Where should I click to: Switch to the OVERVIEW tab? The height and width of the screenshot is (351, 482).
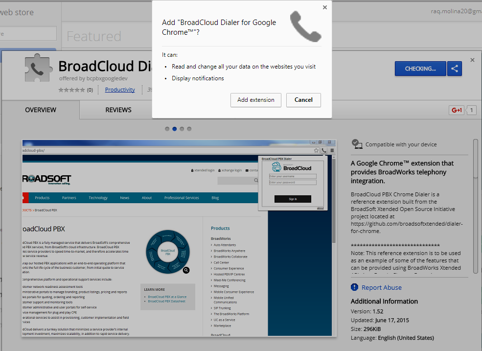click(41, 110)
